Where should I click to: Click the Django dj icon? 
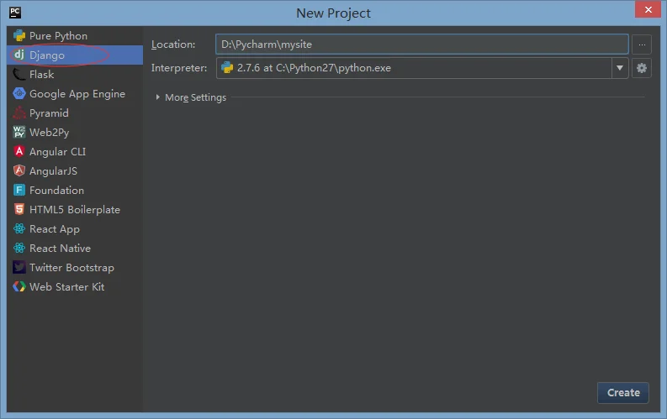(19, 55)
